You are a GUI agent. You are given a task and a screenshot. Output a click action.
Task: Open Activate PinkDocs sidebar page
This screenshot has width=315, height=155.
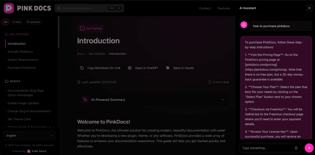click(20, 51)
